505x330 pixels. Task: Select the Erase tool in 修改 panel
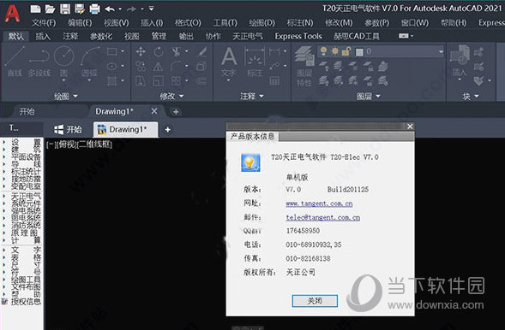pos(202,51)
